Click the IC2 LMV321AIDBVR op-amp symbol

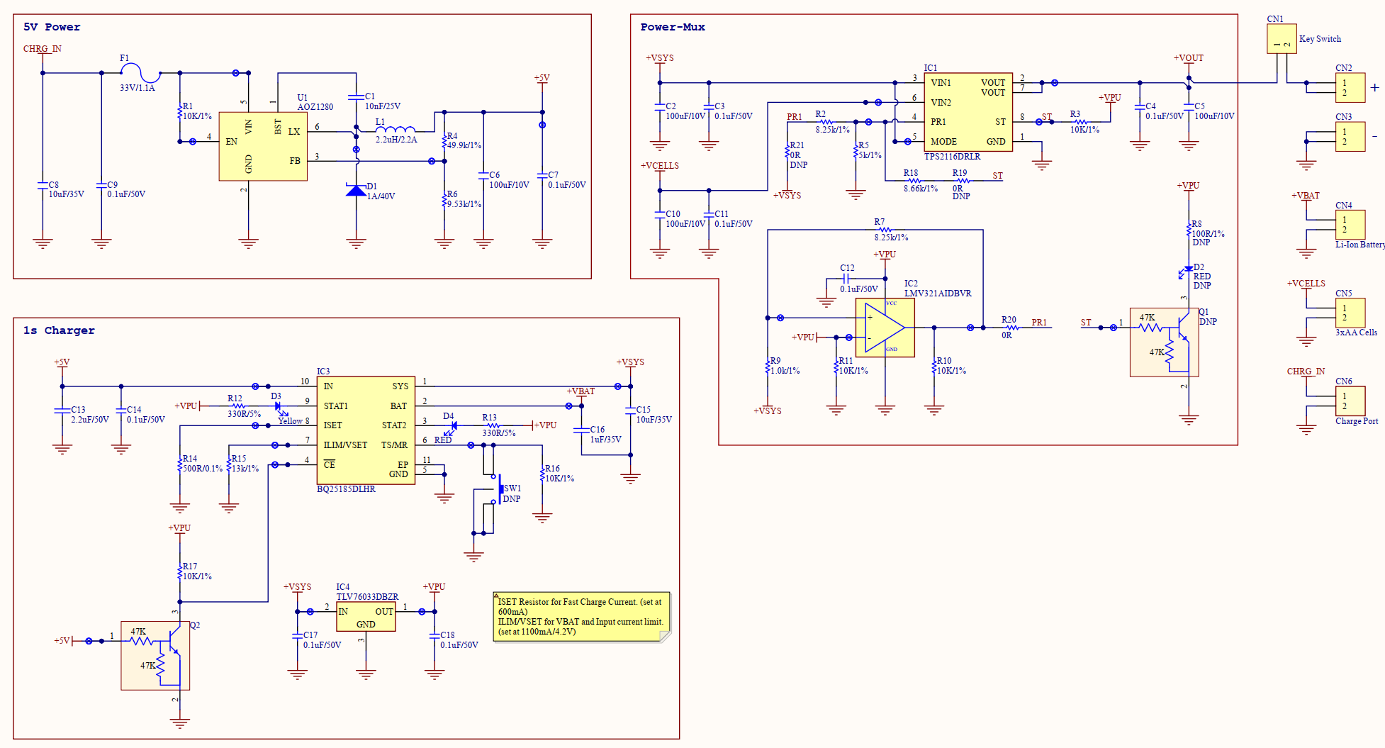point(885,328)
